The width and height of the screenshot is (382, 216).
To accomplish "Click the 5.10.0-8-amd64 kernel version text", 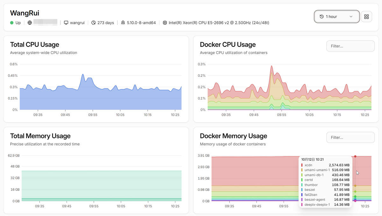I will pyautogui.click(x=141, y=23).
